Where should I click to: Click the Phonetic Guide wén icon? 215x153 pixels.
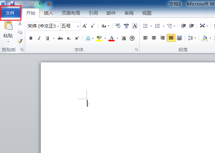pos(126,26)
